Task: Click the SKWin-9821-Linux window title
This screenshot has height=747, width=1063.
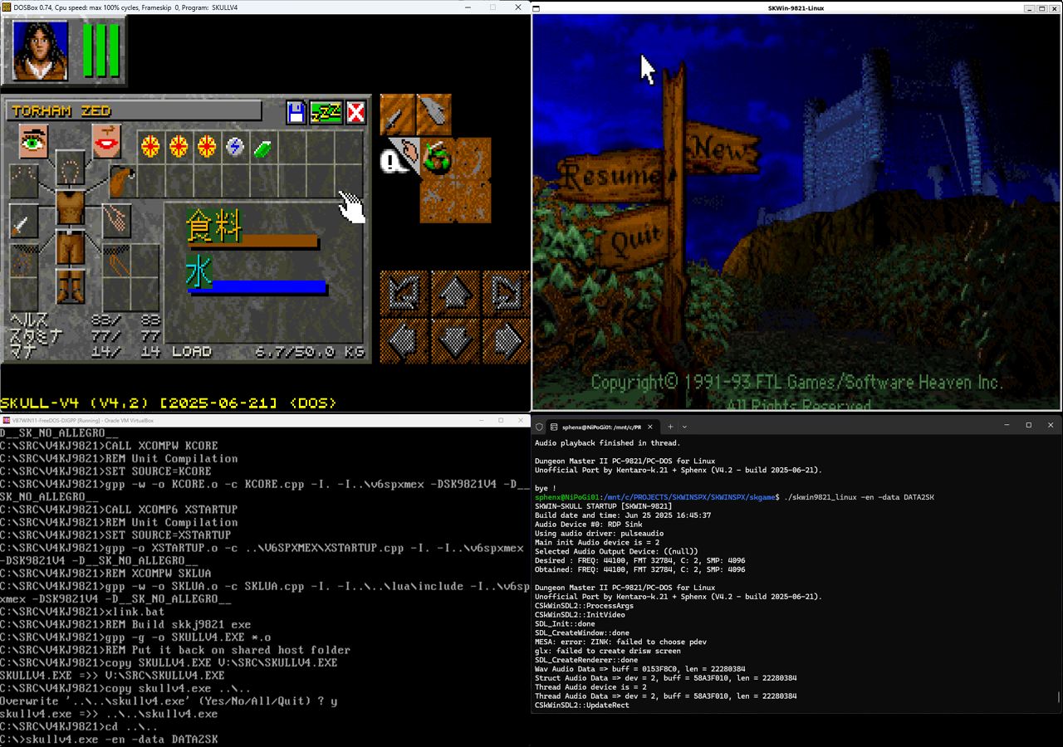Action: (796, 7)
